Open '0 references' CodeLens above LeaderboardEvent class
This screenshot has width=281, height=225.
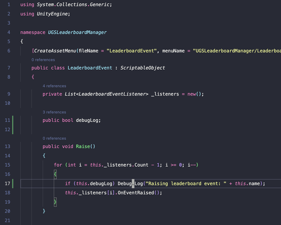43,60
